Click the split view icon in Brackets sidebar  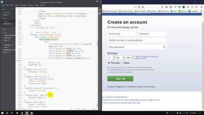click(13, 9)
